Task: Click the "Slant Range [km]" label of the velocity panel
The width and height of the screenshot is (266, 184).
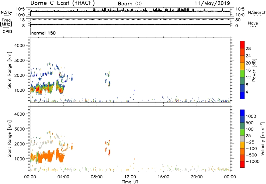Action: click(9, 139)
